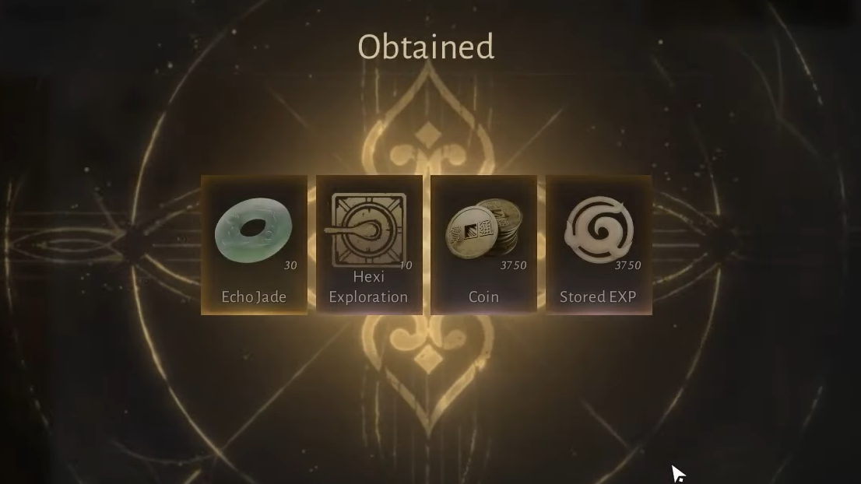Select the Hexi Exploration square emblem icon
This screenshot has height=484, width=861.
point(368,230)
